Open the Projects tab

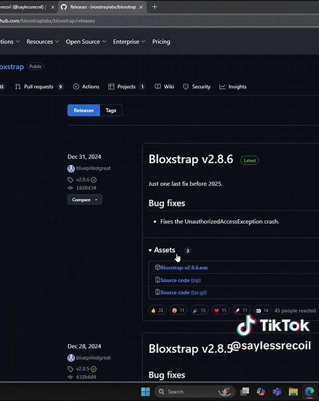pyautogui.click(x=126, y=87)
